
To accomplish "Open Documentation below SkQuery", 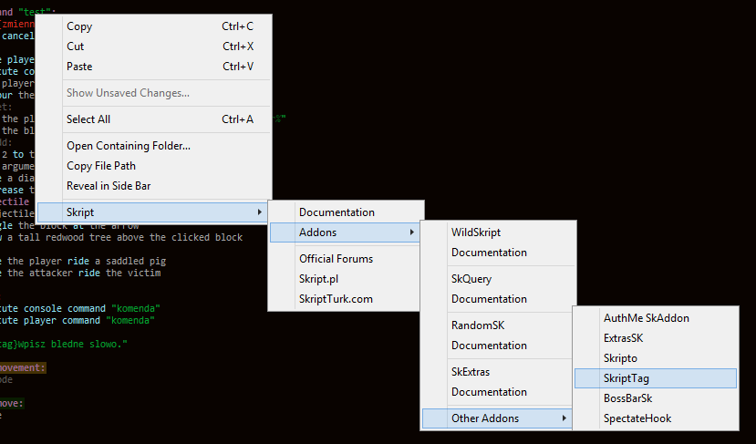I will coord(498,299).
